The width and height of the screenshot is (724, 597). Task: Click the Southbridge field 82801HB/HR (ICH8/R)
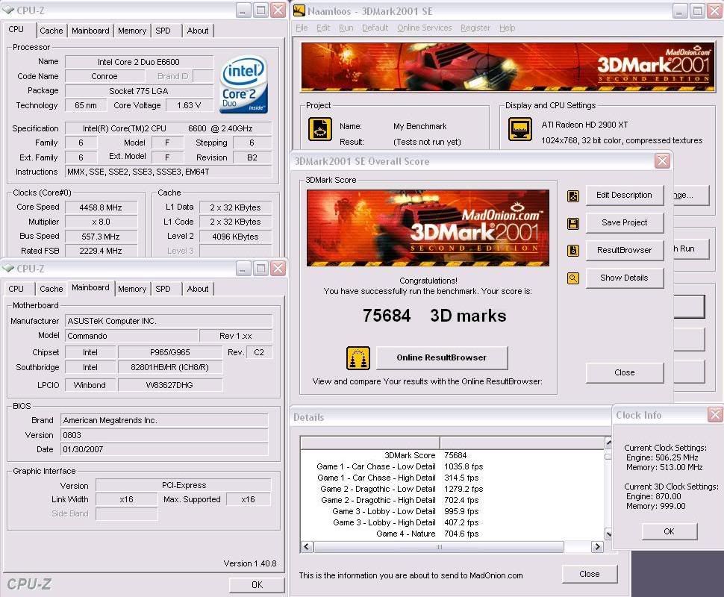pos(170,367)
